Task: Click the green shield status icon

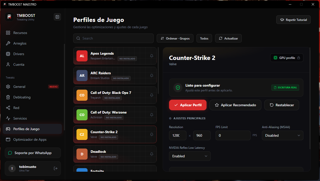Action: point(178,88)
